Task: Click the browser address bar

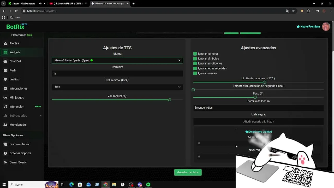Action: click(154, 11)
